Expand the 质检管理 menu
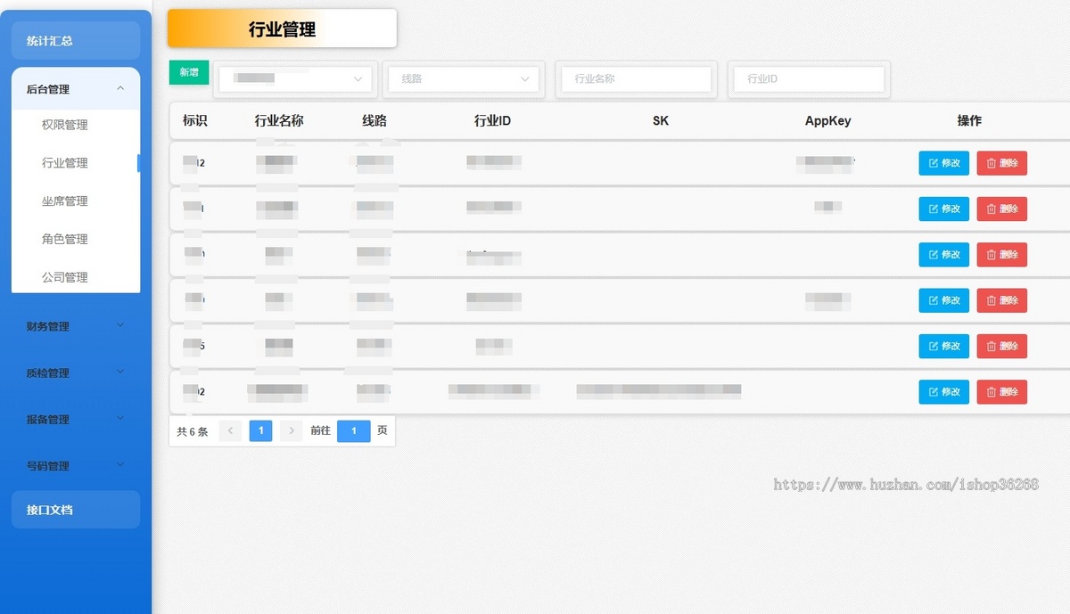The height and width of the screenshot is (614, 1070). [76, 372]
